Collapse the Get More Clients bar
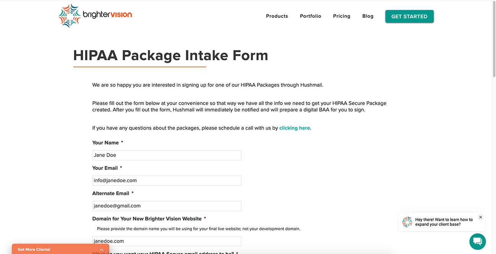 (x=101, y=249)
